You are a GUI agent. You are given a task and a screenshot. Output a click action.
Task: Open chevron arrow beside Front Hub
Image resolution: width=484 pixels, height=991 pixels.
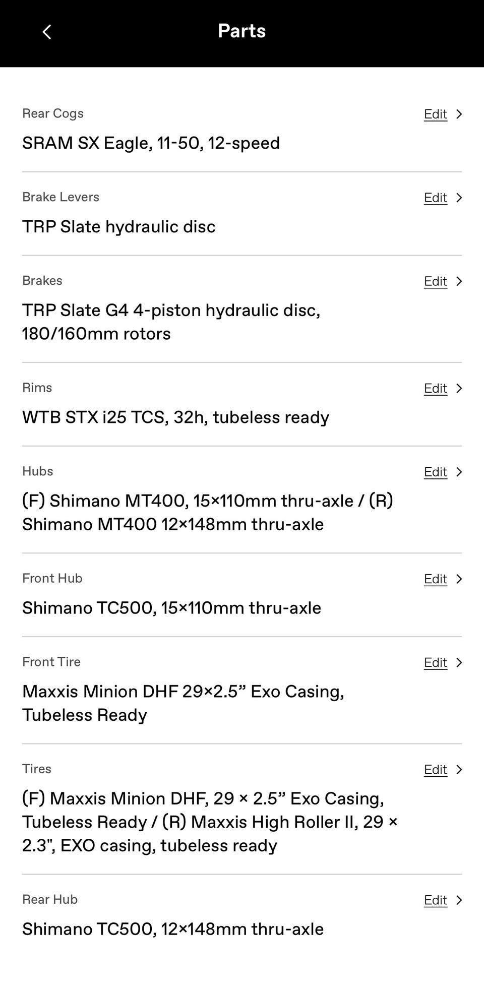[459, 579]
